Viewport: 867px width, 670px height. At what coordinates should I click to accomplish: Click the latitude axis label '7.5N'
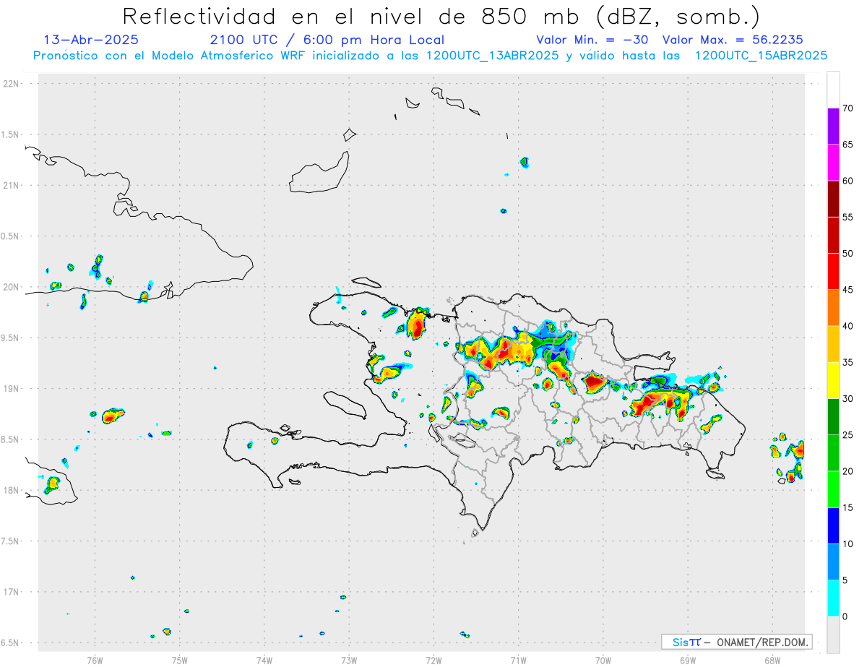pos(11,541)
